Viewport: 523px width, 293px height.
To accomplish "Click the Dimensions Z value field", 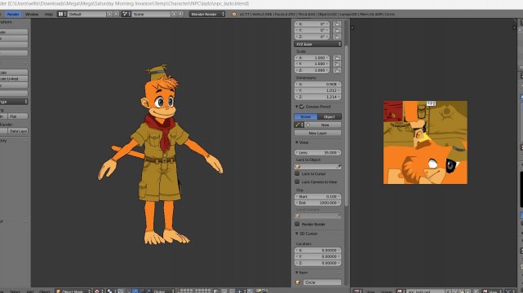I will click(317, 97).
